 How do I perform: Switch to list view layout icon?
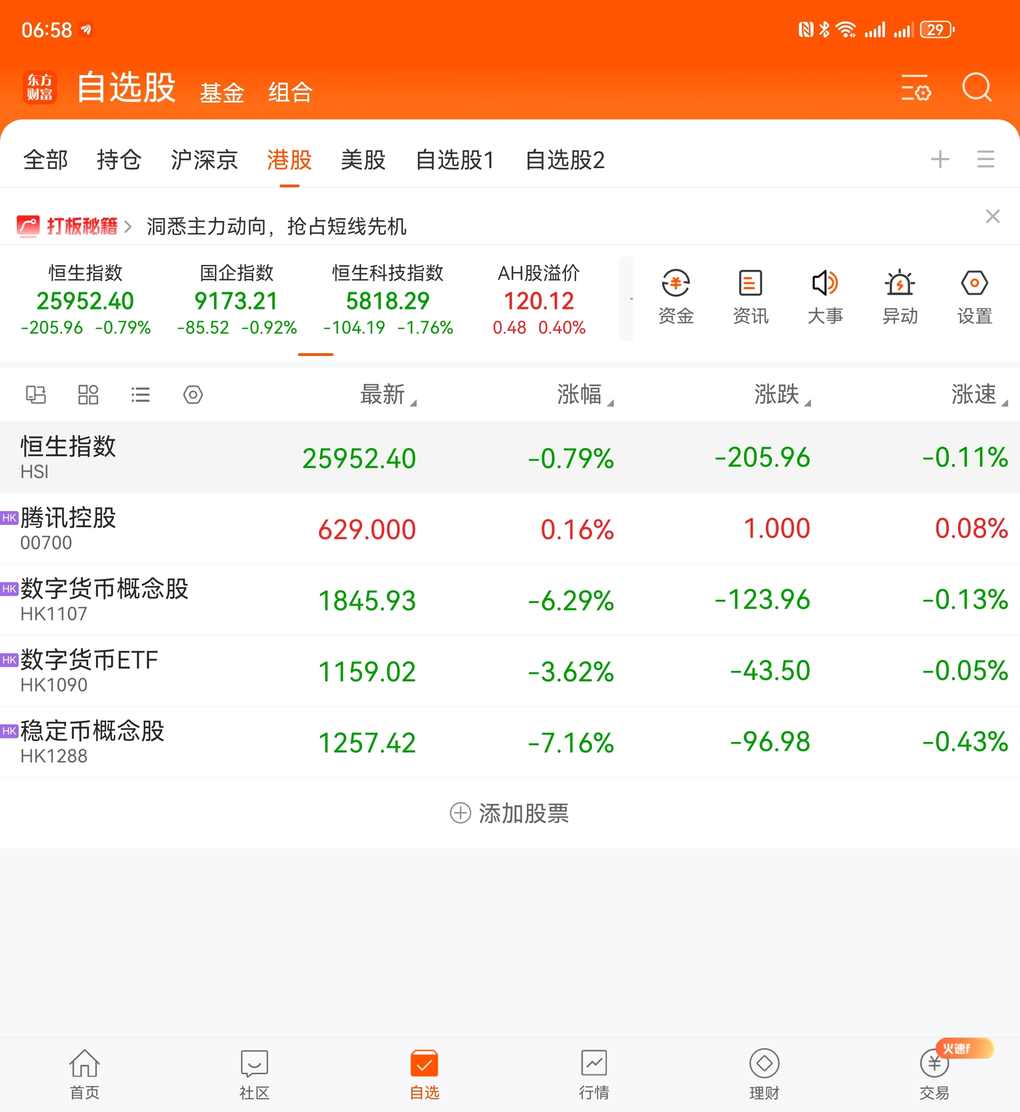pyautogui.click(x=140, y=394)
